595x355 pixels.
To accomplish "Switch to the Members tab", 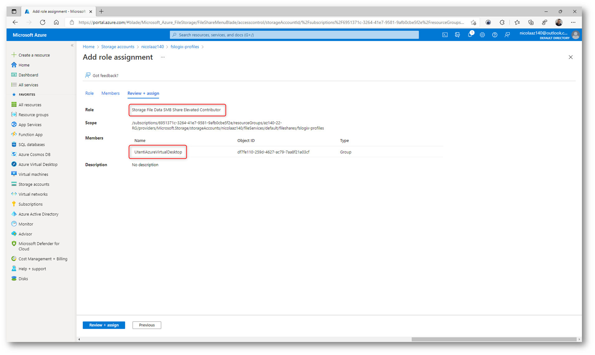I will 110,93.
